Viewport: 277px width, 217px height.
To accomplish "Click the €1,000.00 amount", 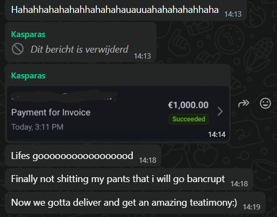I will [188, 105].
